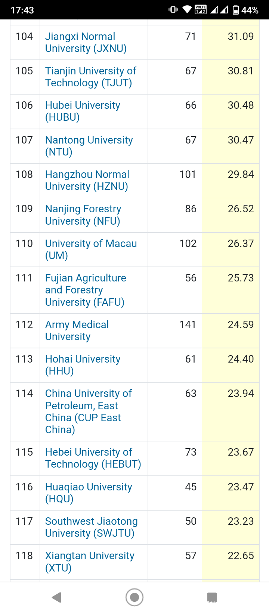Viewport: 269px width, 613px height.
Task: Tap the vibrate mode status icon
Action: click(173, 10)
